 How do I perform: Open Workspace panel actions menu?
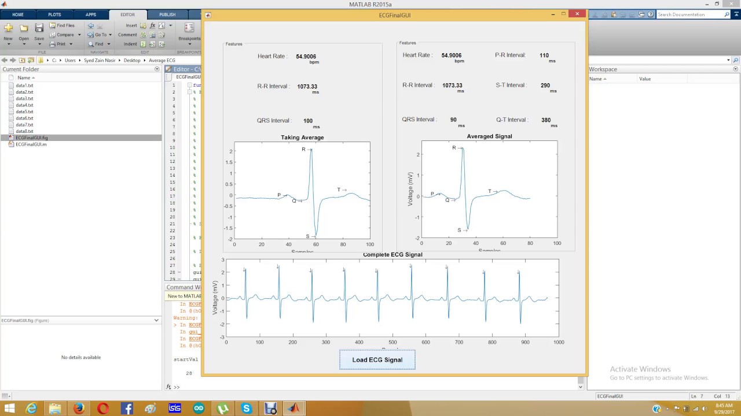736,69
